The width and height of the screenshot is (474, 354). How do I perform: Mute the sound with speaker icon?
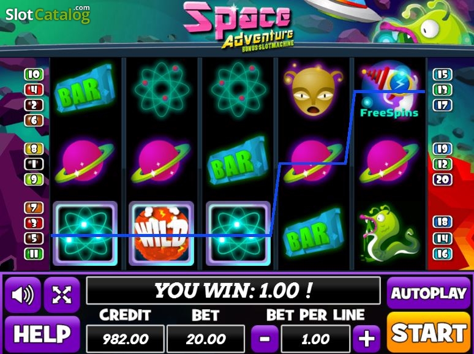pos(23,295)
